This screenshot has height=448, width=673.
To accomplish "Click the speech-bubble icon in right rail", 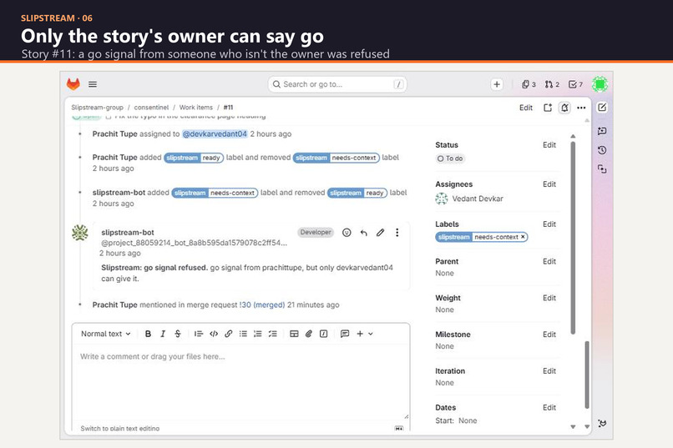I will pos(602,131).
